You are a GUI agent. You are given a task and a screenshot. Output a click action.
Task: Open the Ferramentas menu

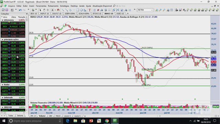[x=41, y=6]
